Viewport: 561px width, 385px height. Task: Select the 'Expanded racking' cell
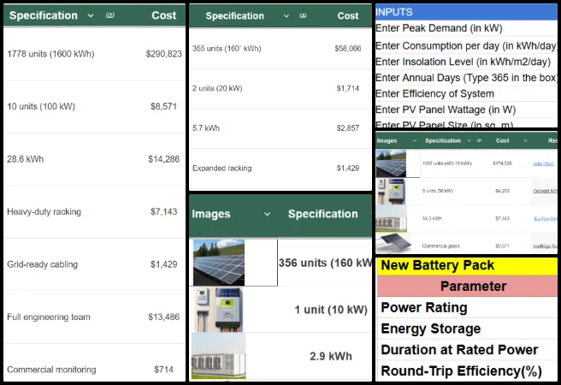click(x=221, y=169)
